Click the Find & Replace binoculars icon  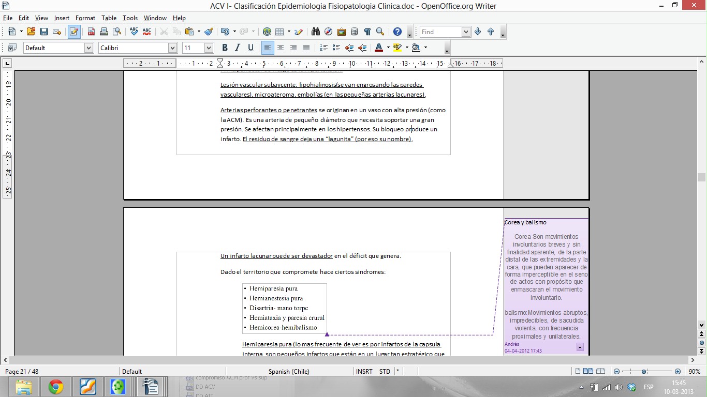tap(315, 32)
